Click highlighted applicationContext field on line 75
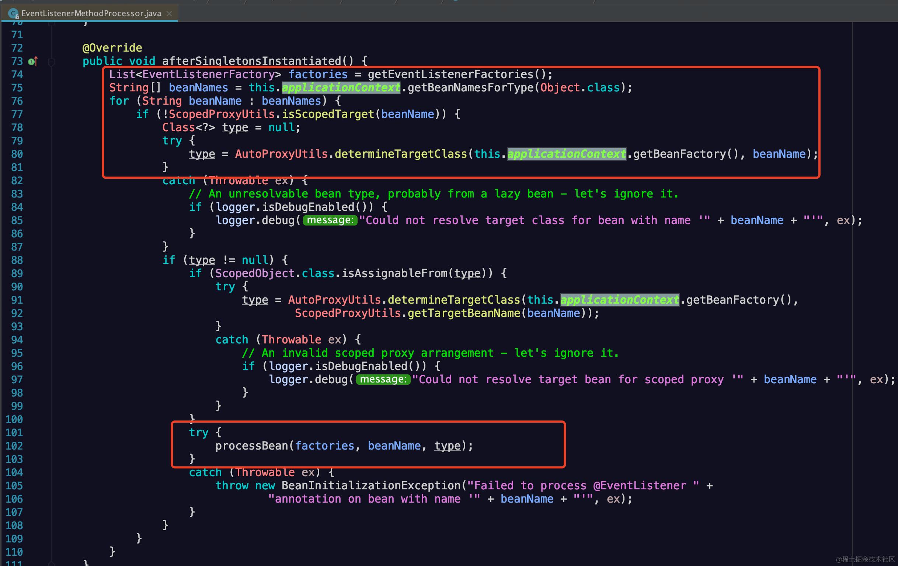898x566 pixels. pos(341,88)
